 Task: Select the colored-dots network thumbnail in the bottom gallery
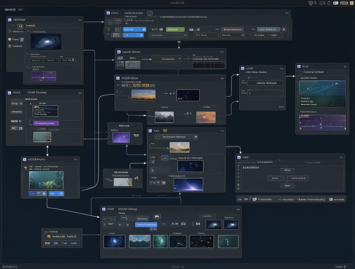pos(201,241)
